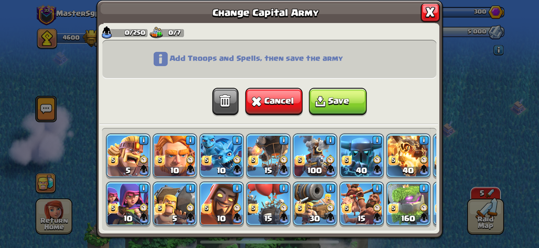The width and height of the screenshot is (539, 248).
Task: Open info for Sneaky Archers card
Action: point(143,188)
